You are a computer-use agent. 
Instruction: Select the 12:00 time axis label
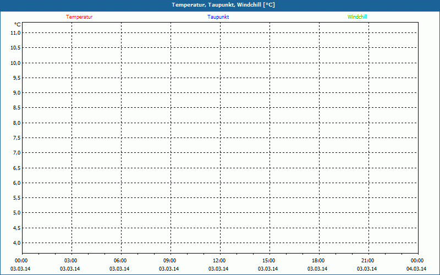click(x=219, y=261)
